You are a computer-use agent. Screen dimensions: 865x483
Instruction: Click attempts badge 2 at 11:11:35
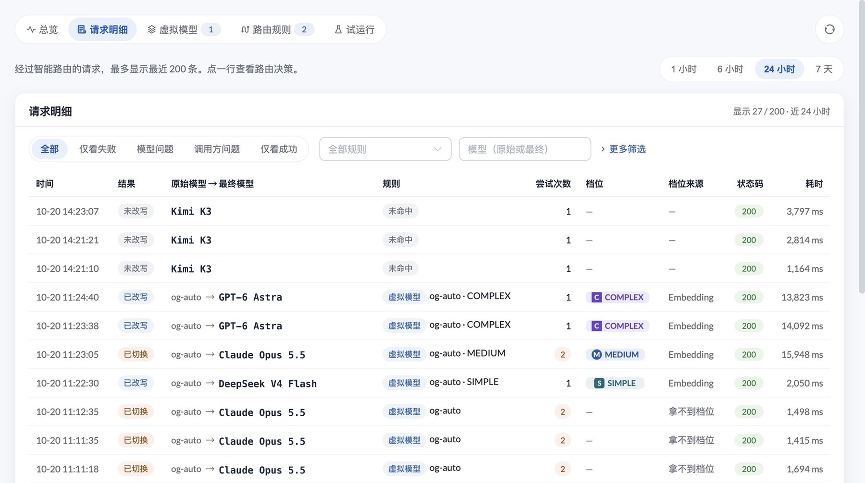(563, 440)
